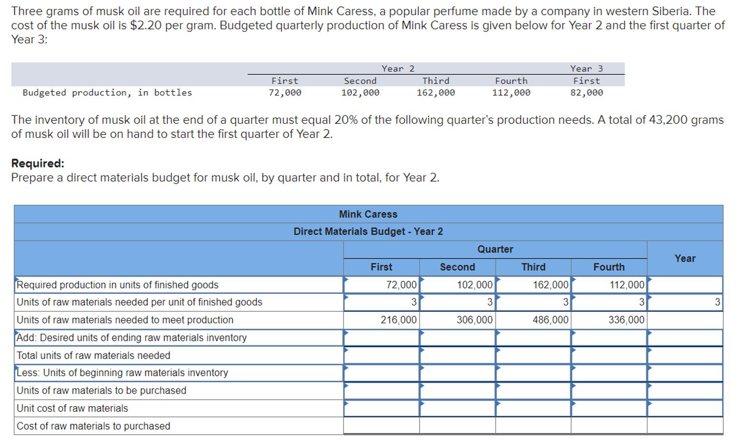The width and height of the screenshot is (742, 442).
Task: Select Third quarter ending raw materials inventory cell
Action: pyautogui.click(x=533, y=338)
